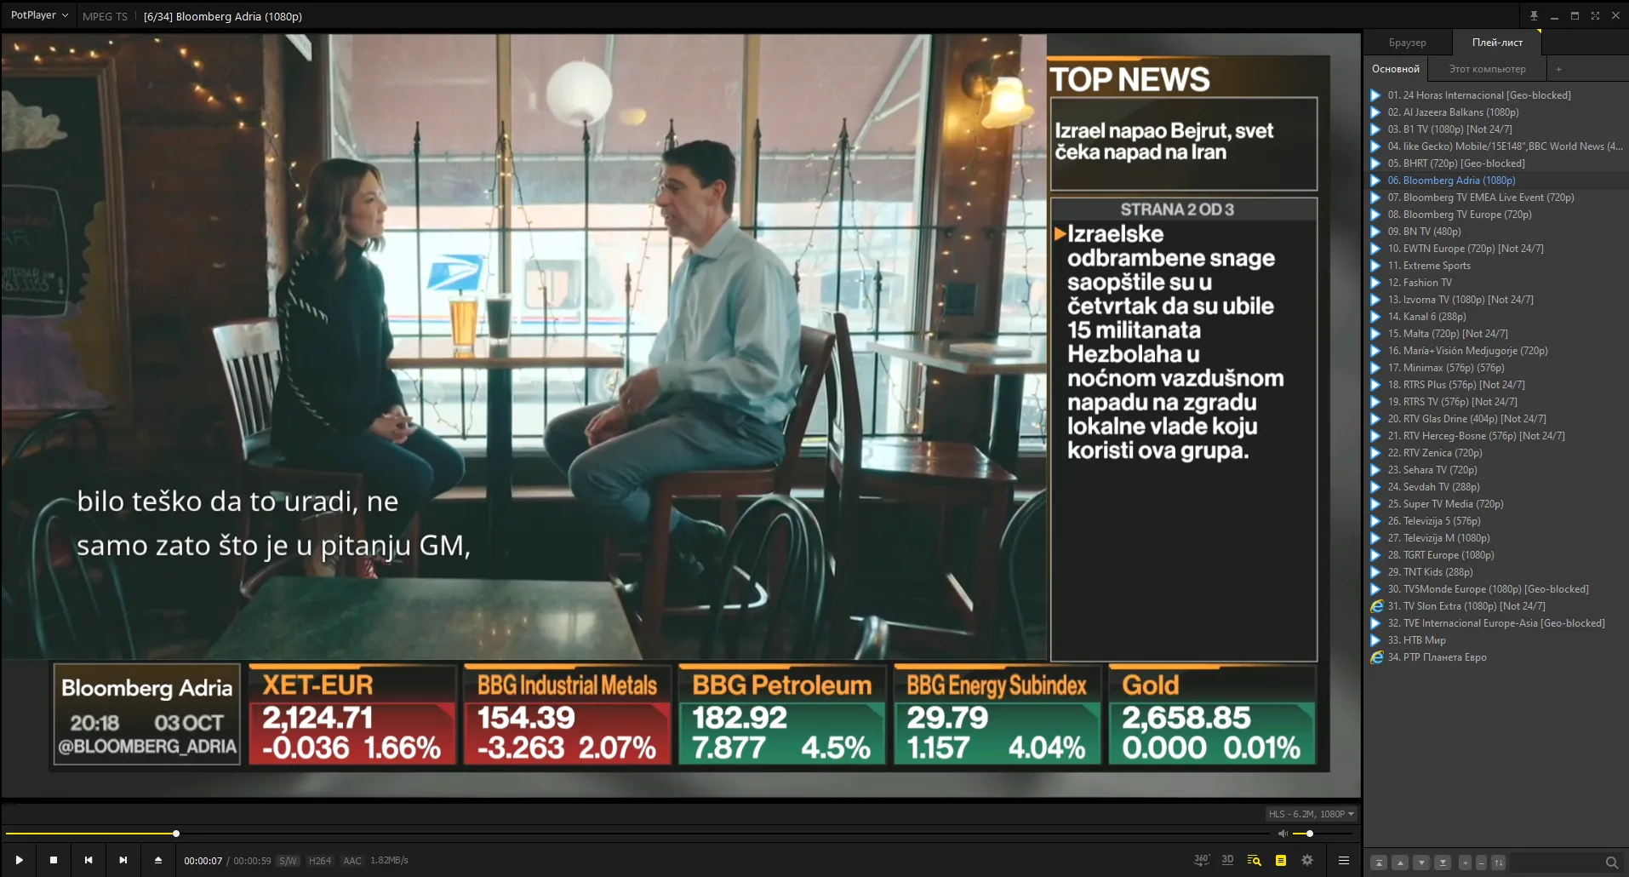
Task: Open the playlist search/chapter viewer icon
Action: coord(1254,860)
